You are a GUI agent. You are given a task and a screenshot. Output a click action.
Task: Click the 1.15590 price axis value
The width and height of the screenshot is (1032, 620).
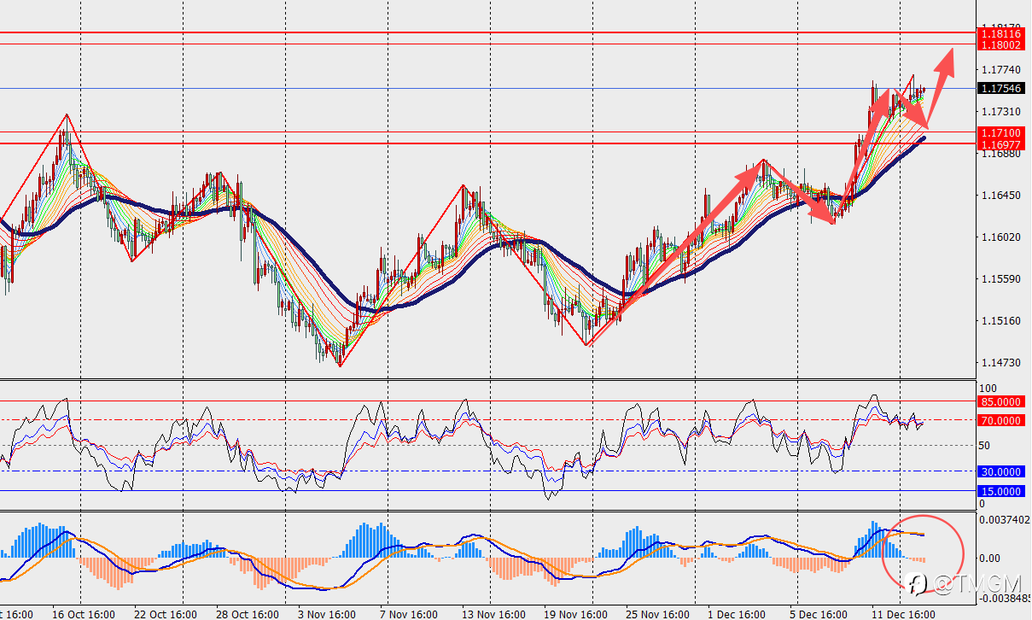1001,279
